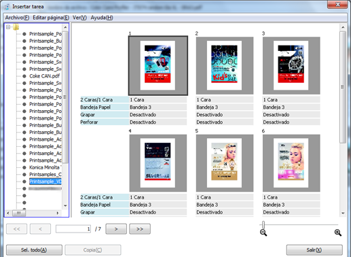Open the Ayuda menu
The width and height of the screenshot is (351, 257).
point(102,18)
